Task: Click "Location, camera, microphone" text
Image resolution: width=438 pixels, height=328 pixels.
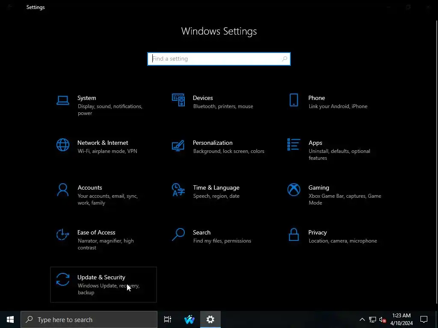Action: pyautogui.click(x=343, y=241)
